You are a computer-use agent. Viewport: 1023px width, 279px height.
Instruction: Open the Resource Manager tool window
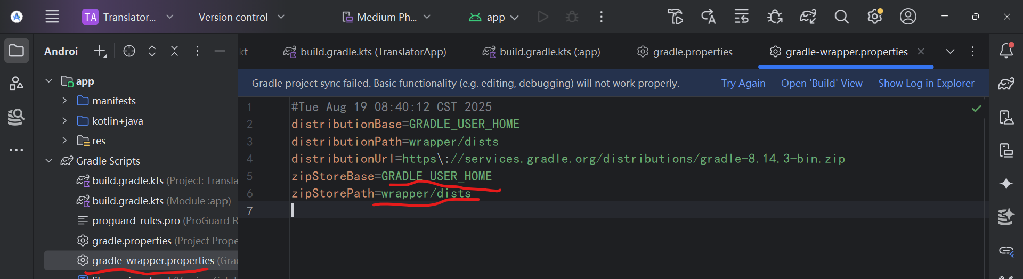pyautogui.click(x=17, y=84)
